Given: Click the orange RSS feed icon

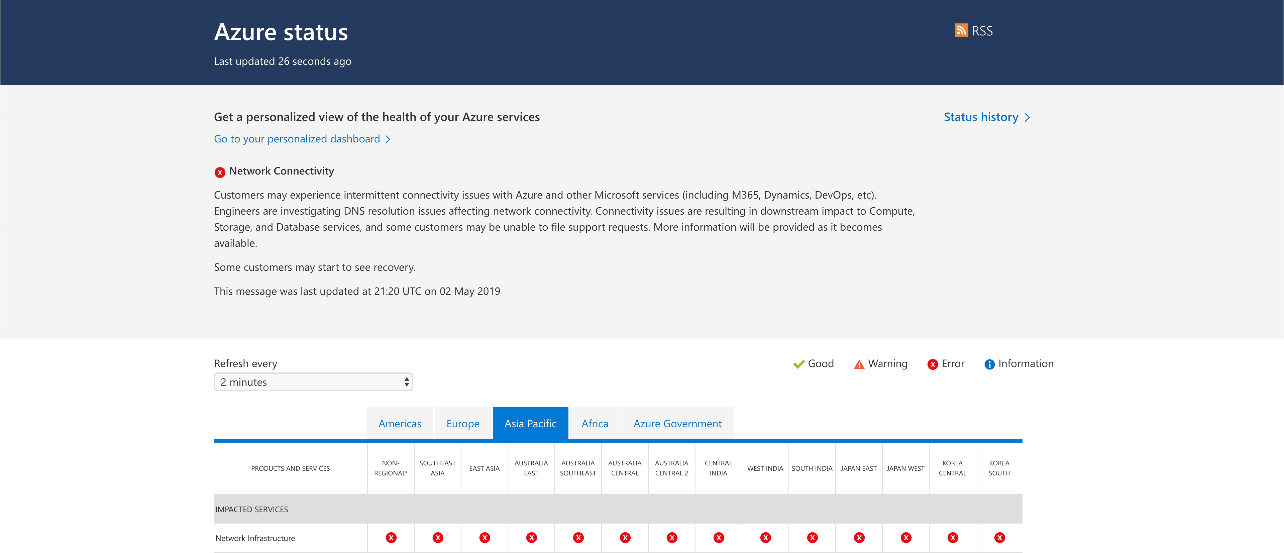Looking at the screenshot, I should 961,30.
